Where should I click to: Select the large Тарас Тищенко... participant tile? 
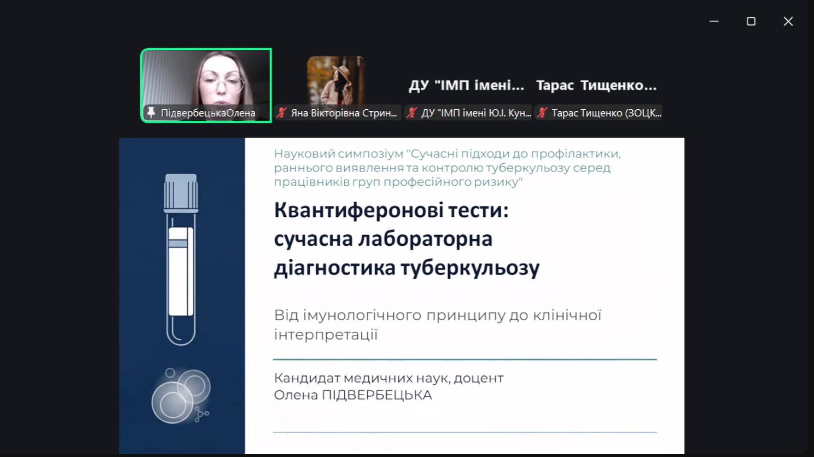click(x=596, y=85)
